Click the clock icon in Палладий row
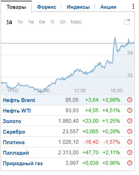 [130, 153]
